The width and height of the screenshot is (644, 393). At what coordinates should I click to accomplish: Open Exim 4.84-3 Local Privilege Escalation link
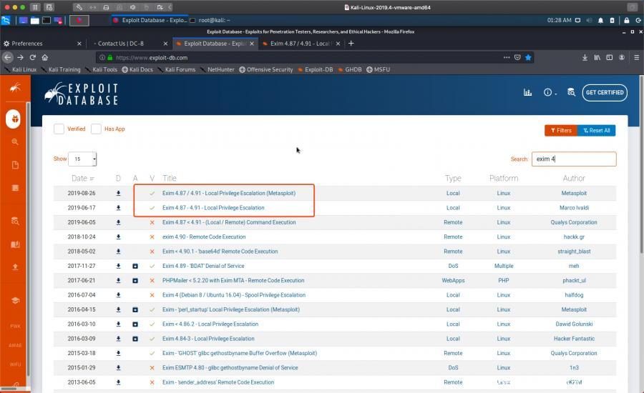(x=208, y=339)
